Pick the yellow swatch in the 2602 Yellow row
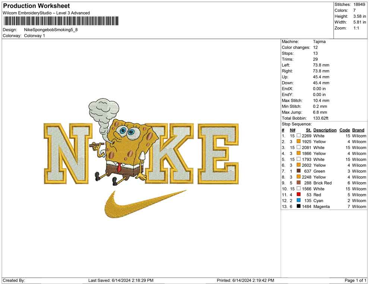This screenshot has width=369, height=284. [299, 165]
